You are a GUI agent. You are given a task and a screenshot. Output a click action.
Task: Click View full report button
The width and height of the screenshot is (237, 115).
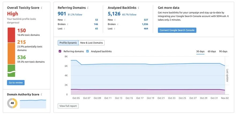[68, 106]
